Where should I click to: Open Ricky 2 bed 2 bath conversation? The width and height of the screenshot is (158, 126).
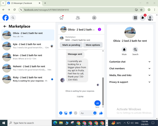click(x=28, y=79)
